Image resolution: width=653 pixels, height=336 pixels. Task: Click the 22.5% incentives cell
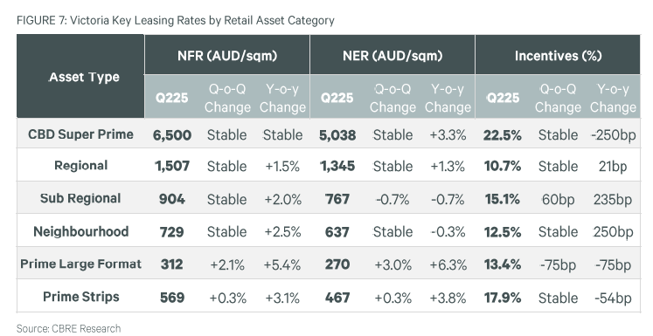(x=503, y=135)
